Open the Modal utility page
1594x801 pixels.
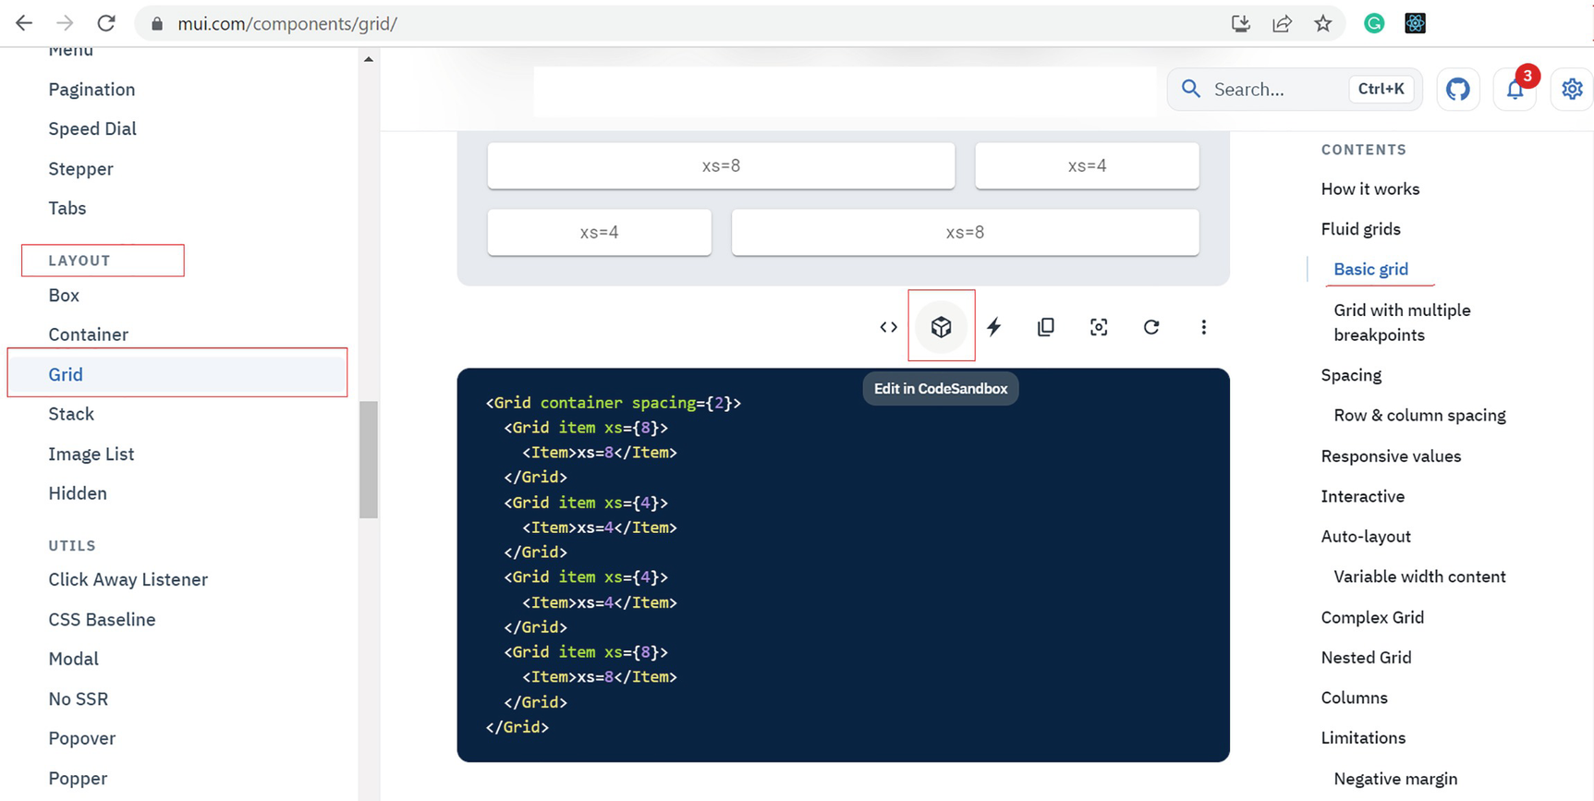[x=73, y=659]
